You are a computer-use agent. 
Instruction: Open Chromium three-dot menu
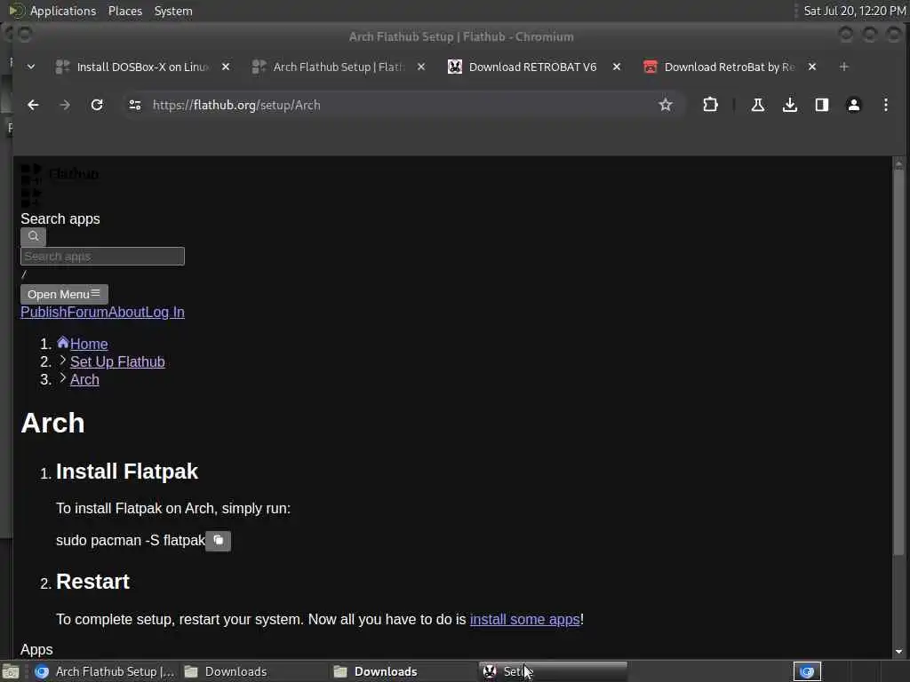885,105
